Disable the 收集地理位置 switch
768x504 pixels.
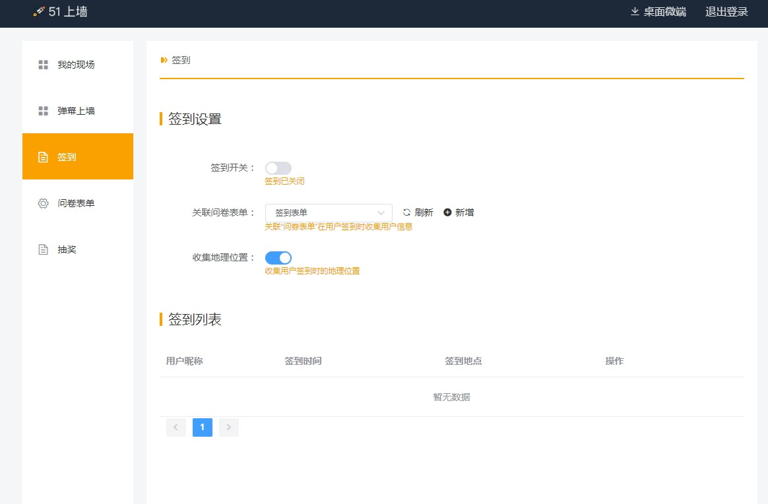click(278, 258)
